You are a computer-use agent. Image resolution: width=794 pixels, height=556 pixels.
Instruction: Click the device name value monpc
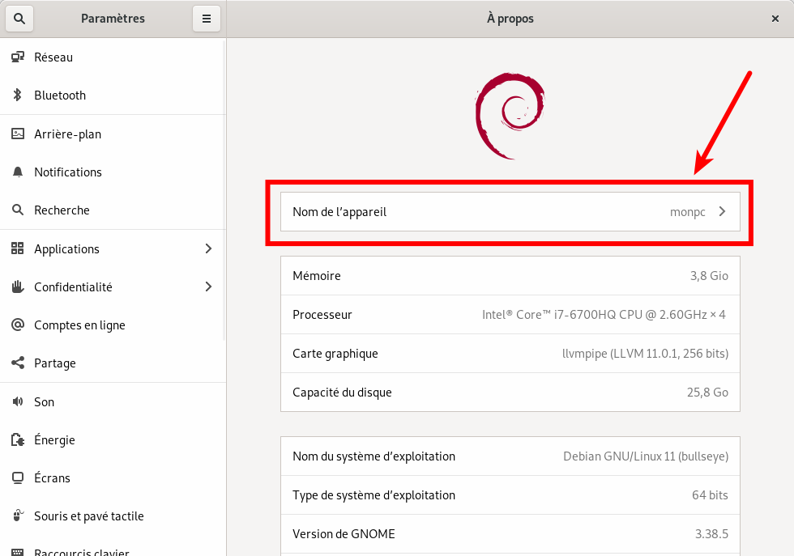(x=687, y=212)
